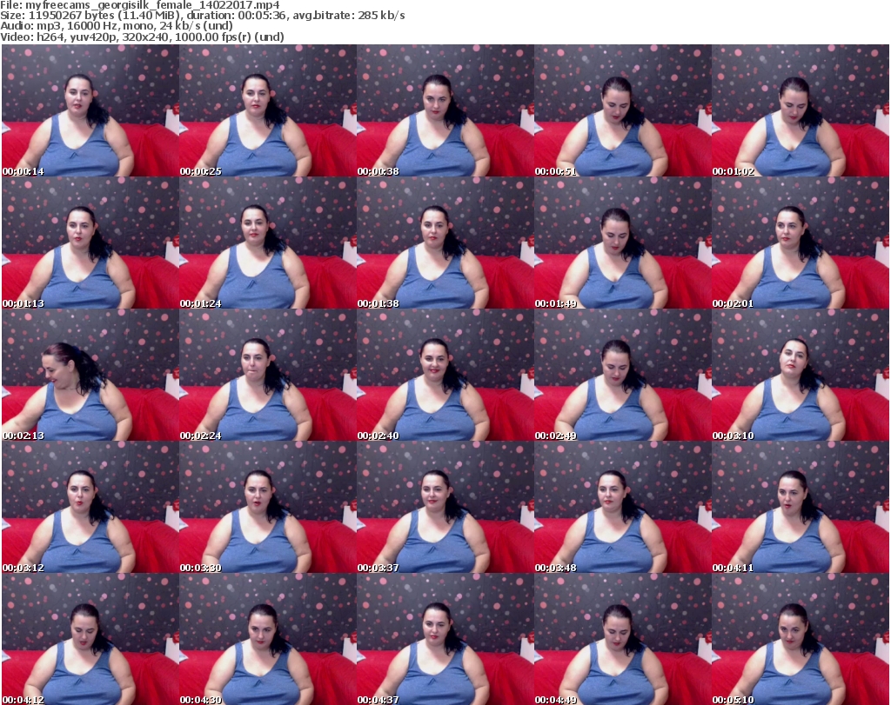
Task: Open the frame at timestamp 00:02:01
Action: point(801,243)
